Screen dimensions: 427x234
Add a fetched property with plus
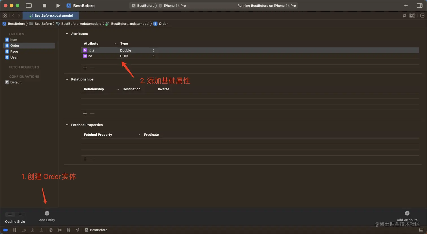[x=85, y=159]
